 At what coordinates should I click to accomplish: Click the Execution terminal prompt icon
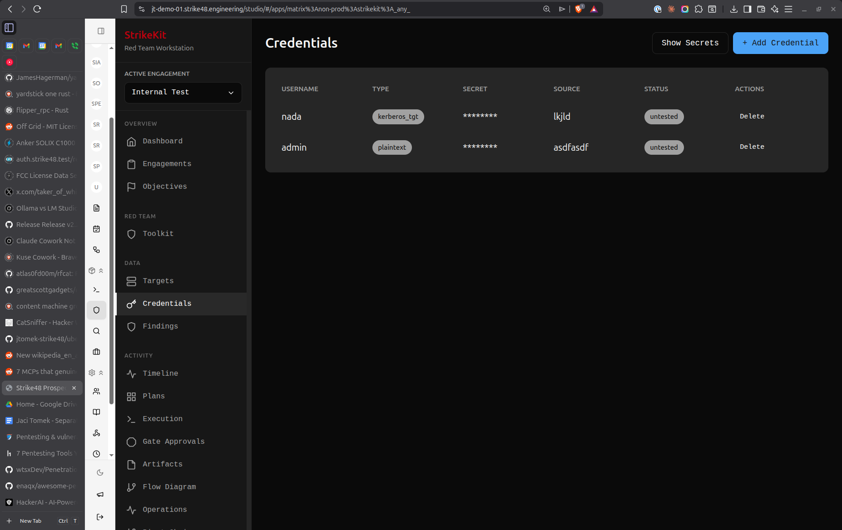pos(131,419)
